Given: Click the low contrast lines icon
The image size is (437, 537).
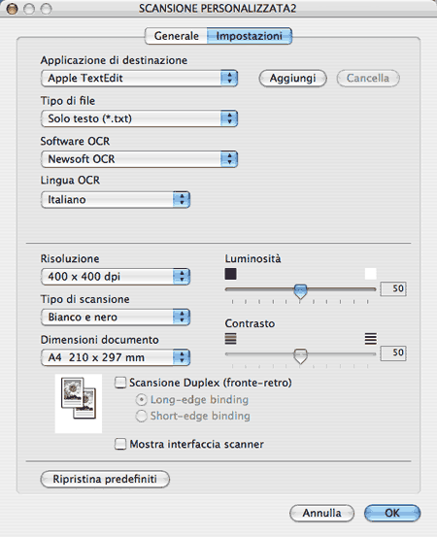Looking at the screenshot, I should click(230, 339).
